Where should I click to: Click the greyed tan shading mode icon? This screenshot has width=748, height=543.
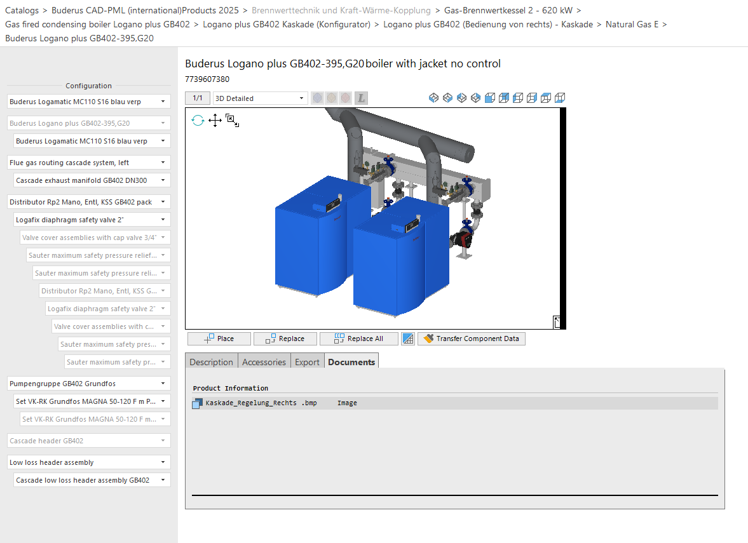point(332,98)
